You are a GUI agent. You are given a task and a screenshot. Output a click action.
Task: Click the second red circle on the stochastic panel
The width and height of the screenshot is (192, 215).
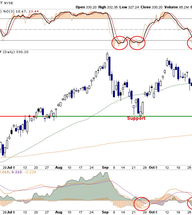point(137,42)
